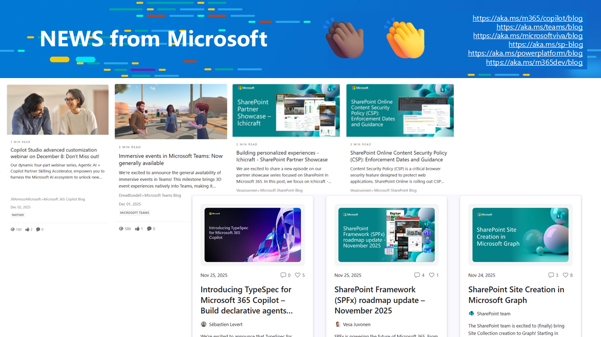Click the CSP Enforcement Dates and Guidance thumbnail
601x337 pixels.
click(400, 110)
